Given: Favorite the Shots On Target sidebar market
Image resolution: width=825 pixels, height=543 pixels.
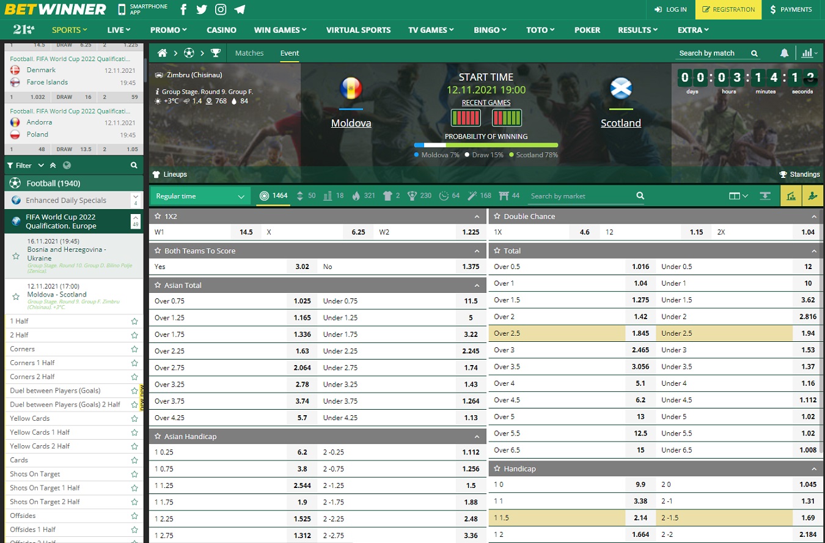Looking at the screenshot, I should (x=134, y=474).
